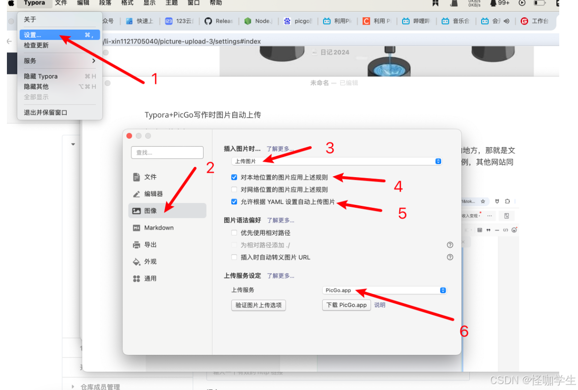
Task: Open the 上传图片 insert-image dropdown
Action: pyautogui.click(x=336, y=161)
